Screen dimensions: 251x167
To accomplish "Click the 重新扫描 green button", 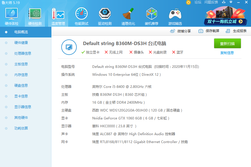I will tap(227, 43).
